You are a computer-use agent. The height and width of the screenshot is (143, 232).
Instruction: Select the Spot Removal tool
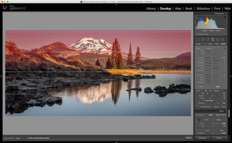(x=203, y=39)
